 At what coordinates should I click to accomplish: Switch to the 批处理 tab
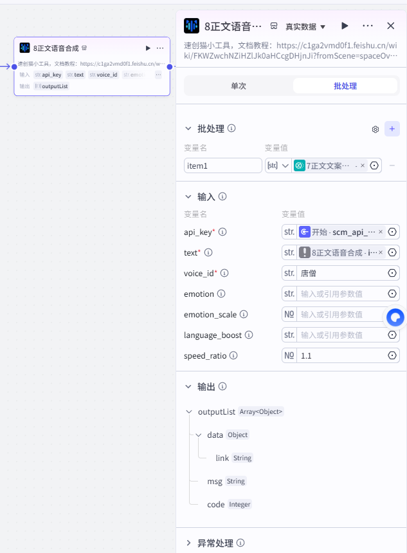click(x=345, y=86)
